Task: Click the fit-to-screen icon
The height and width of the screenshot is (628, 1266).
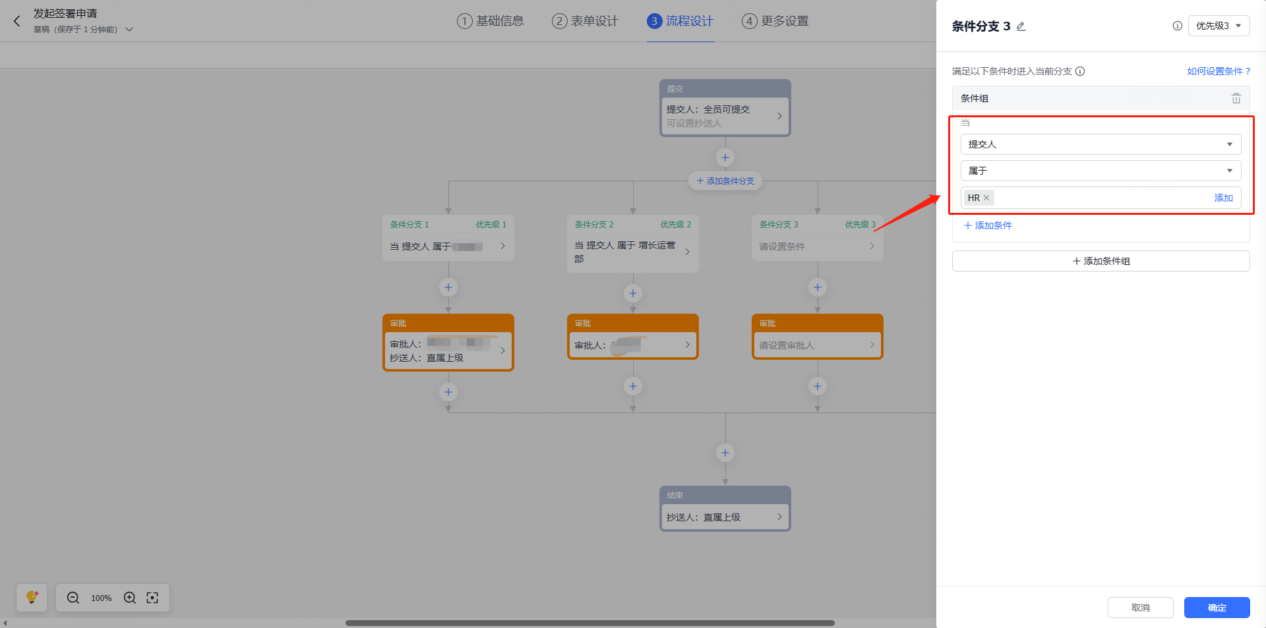Action: 152,598
